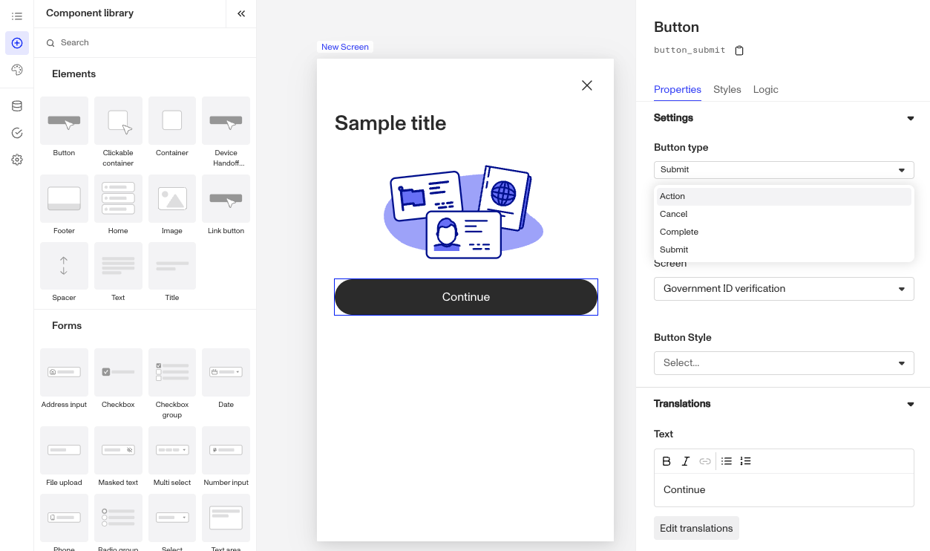Click the component Search field
This screenshot has height=551, width=930.
coord(145,43)
